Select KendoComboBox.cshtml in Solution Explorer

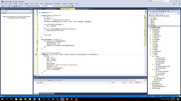(164, 66)
